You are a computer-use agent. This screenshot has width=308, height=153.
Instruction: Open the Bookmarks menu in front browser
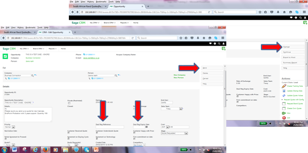tap(31, 28)
